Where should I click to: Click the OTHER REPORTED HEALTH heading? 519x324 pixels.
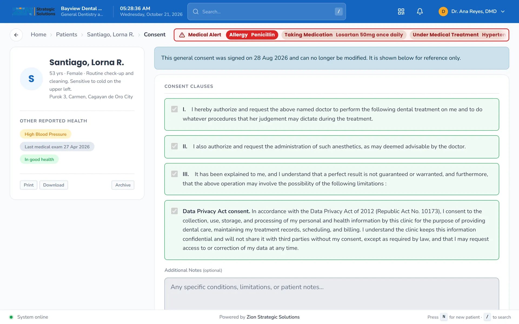click(x=54, y=121)
